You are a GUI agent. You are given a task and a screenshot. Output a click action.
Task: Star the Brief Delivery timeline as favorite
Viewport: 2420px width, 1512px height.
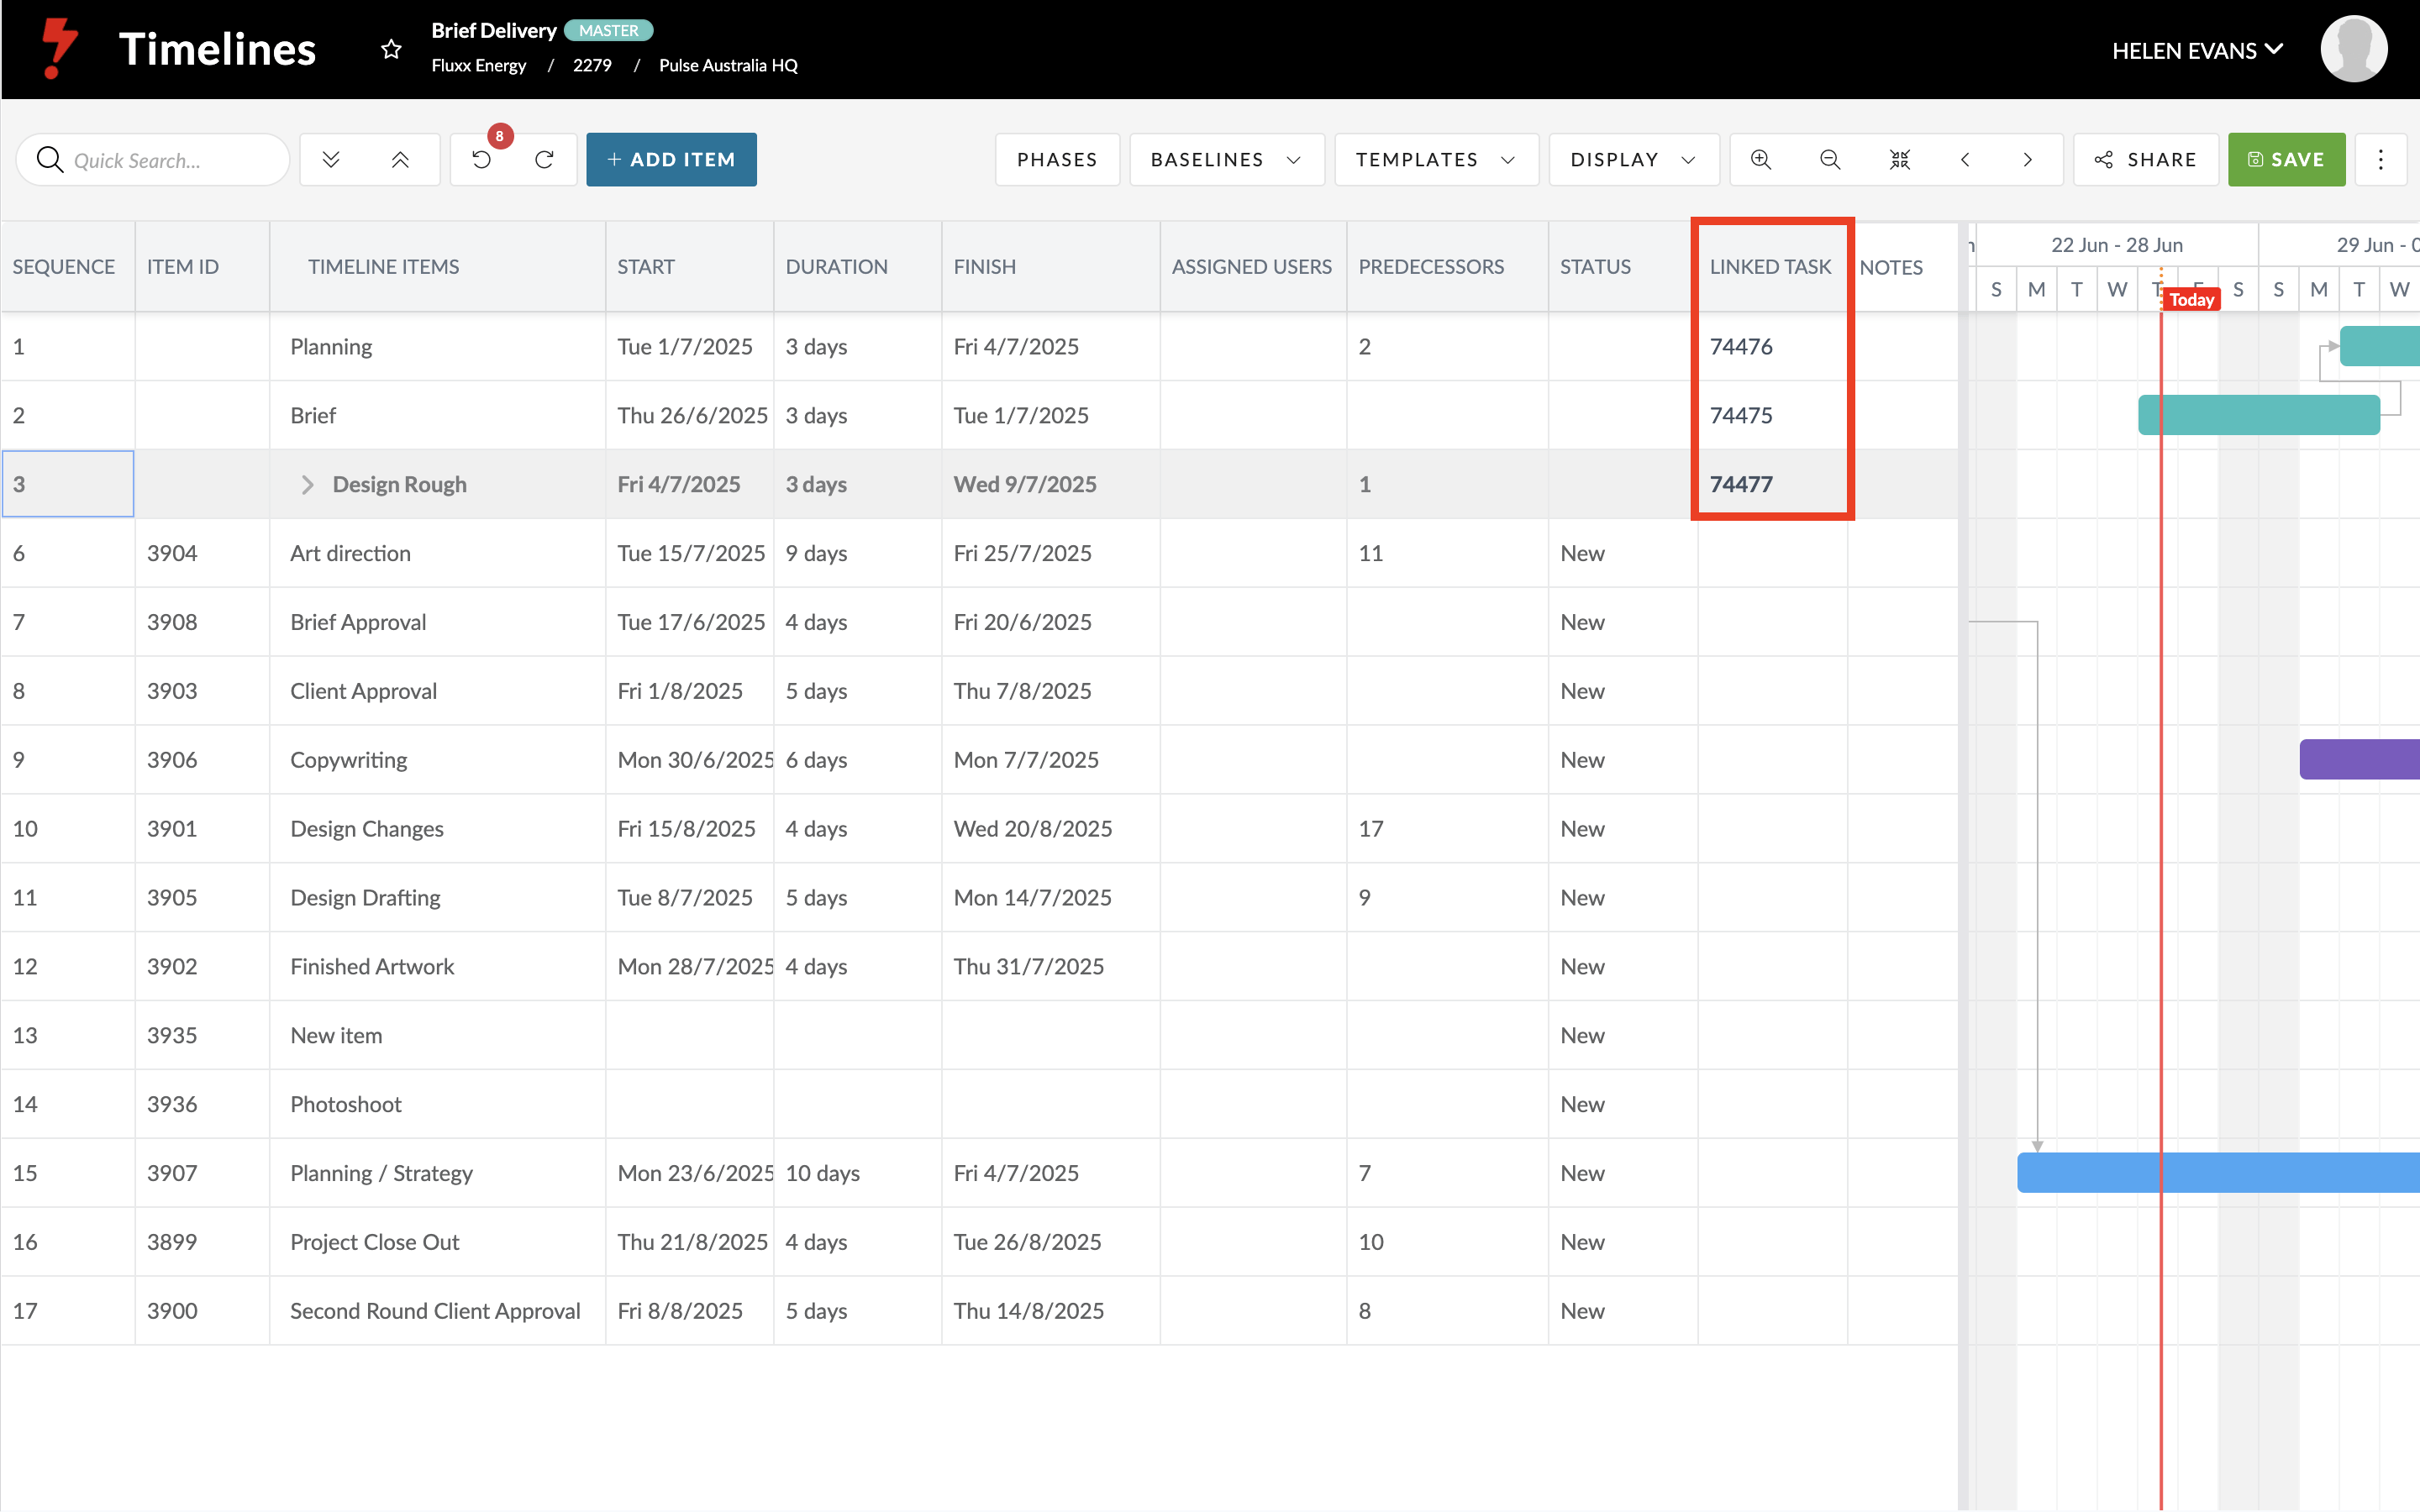[391, 49]
